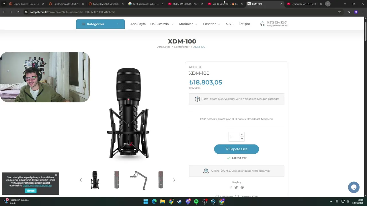367x206 pixels.
Task: Click the RØDE X brand link
Action: (x=195, y=67)
